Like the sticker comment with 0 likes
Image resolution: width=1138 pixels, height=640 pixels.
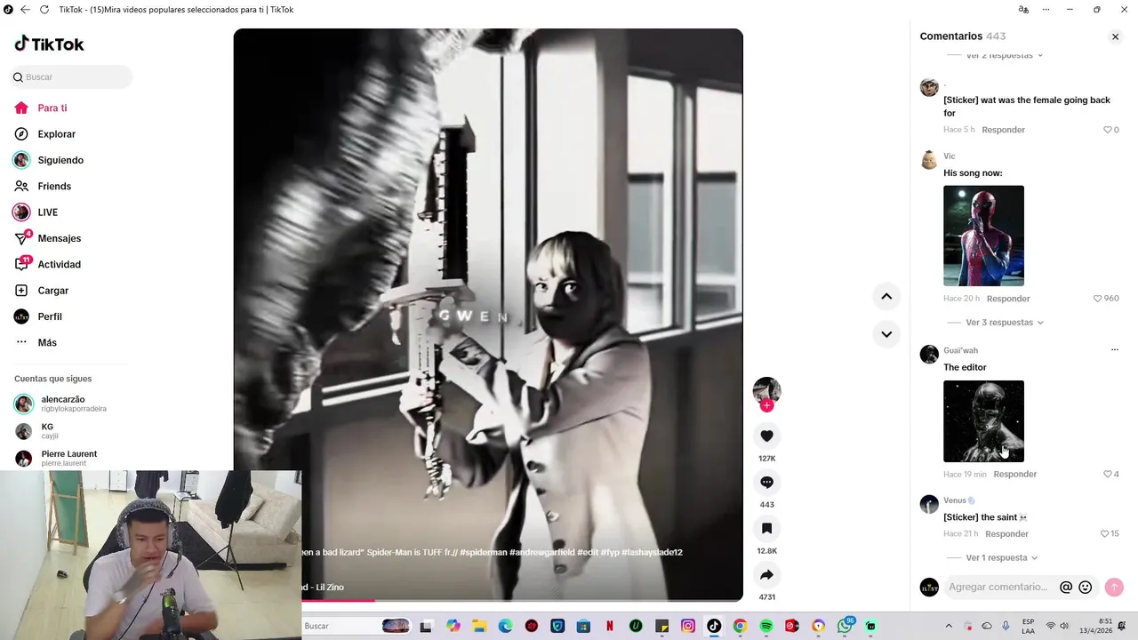point(1108,130)
